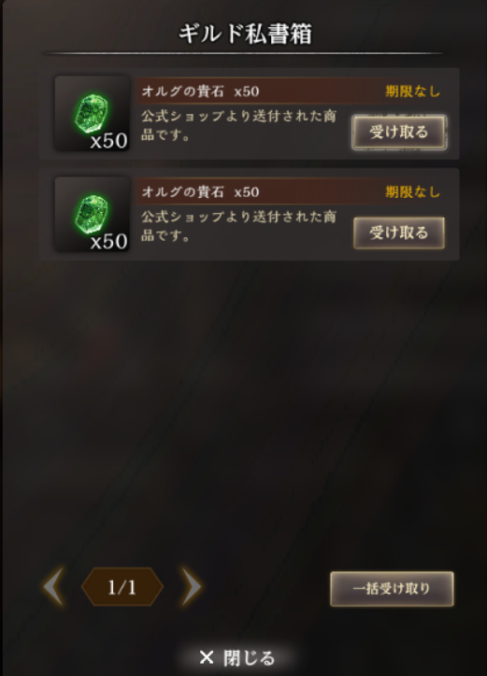Click the first 公式ショップより送付された商品です description
The height and width of the screenshot is (676, 487).
pyautogui.click(x=238, y=125)
